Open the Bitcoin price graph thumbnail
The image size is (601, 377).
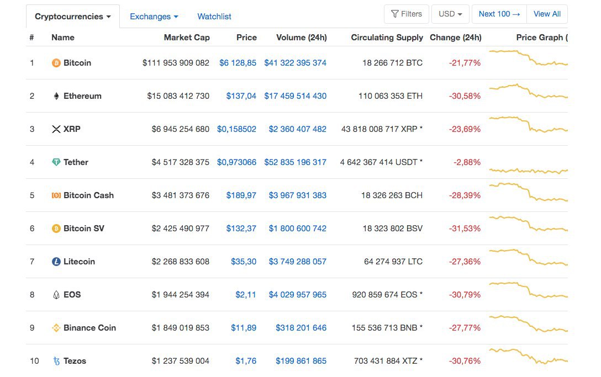[x=528, y=58]
